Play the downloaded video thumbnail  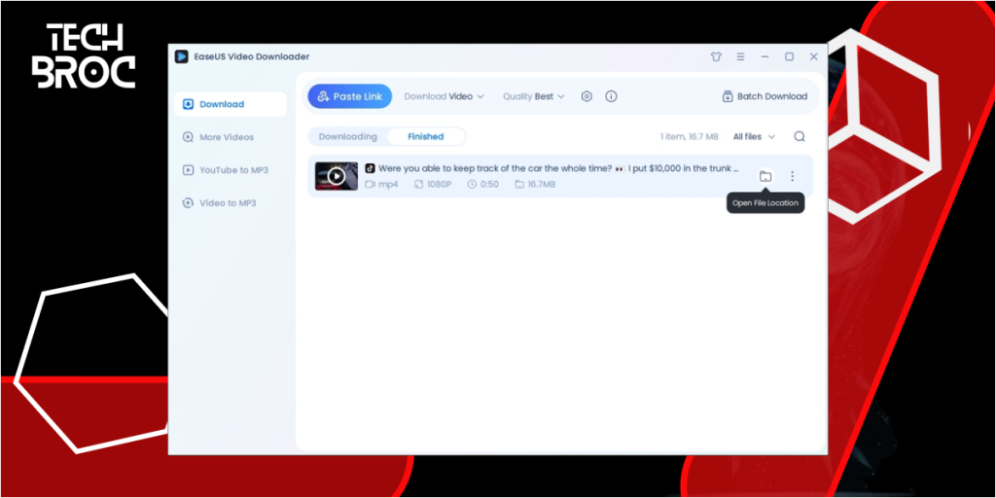coord(337,176)
